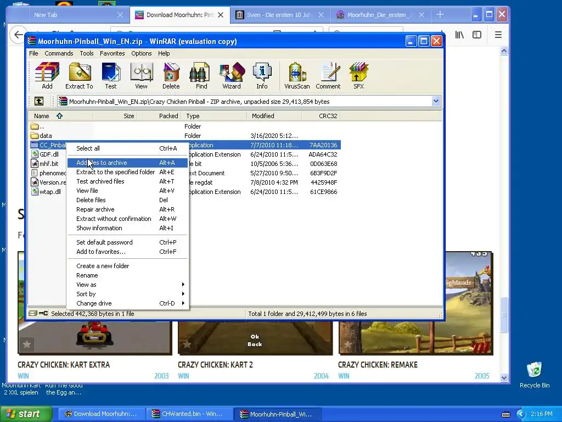The height and width of the screenshot is (422, 562).
Task: Select the mhf.bit file
Action: click(44, 164)
